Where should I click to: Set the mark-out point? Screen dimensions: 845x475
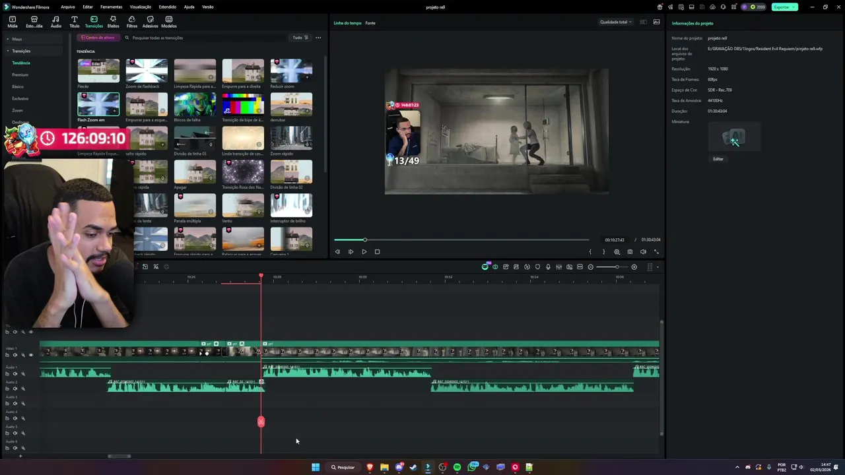(603, 251)
